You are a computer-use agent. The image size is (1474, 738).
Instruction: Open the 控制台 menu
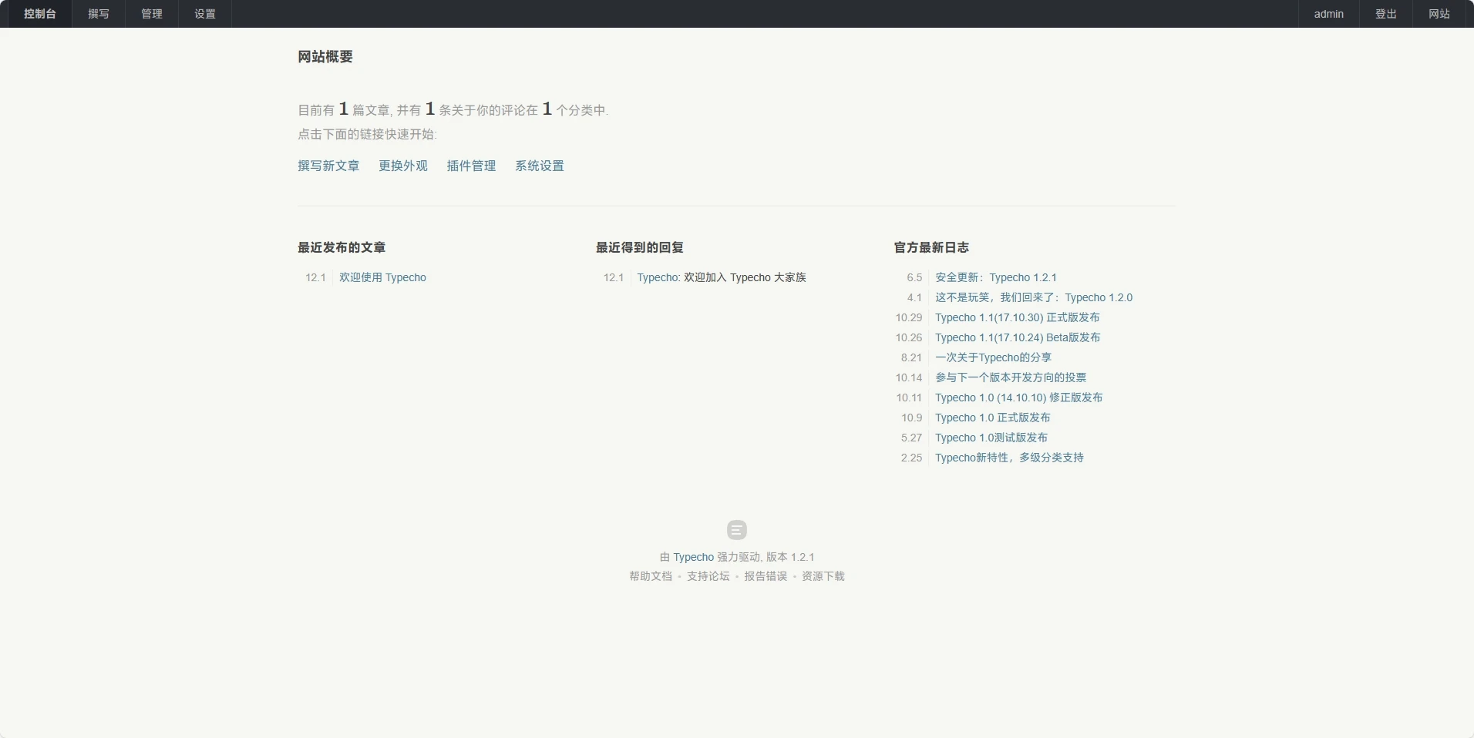(x=39, y=14)
